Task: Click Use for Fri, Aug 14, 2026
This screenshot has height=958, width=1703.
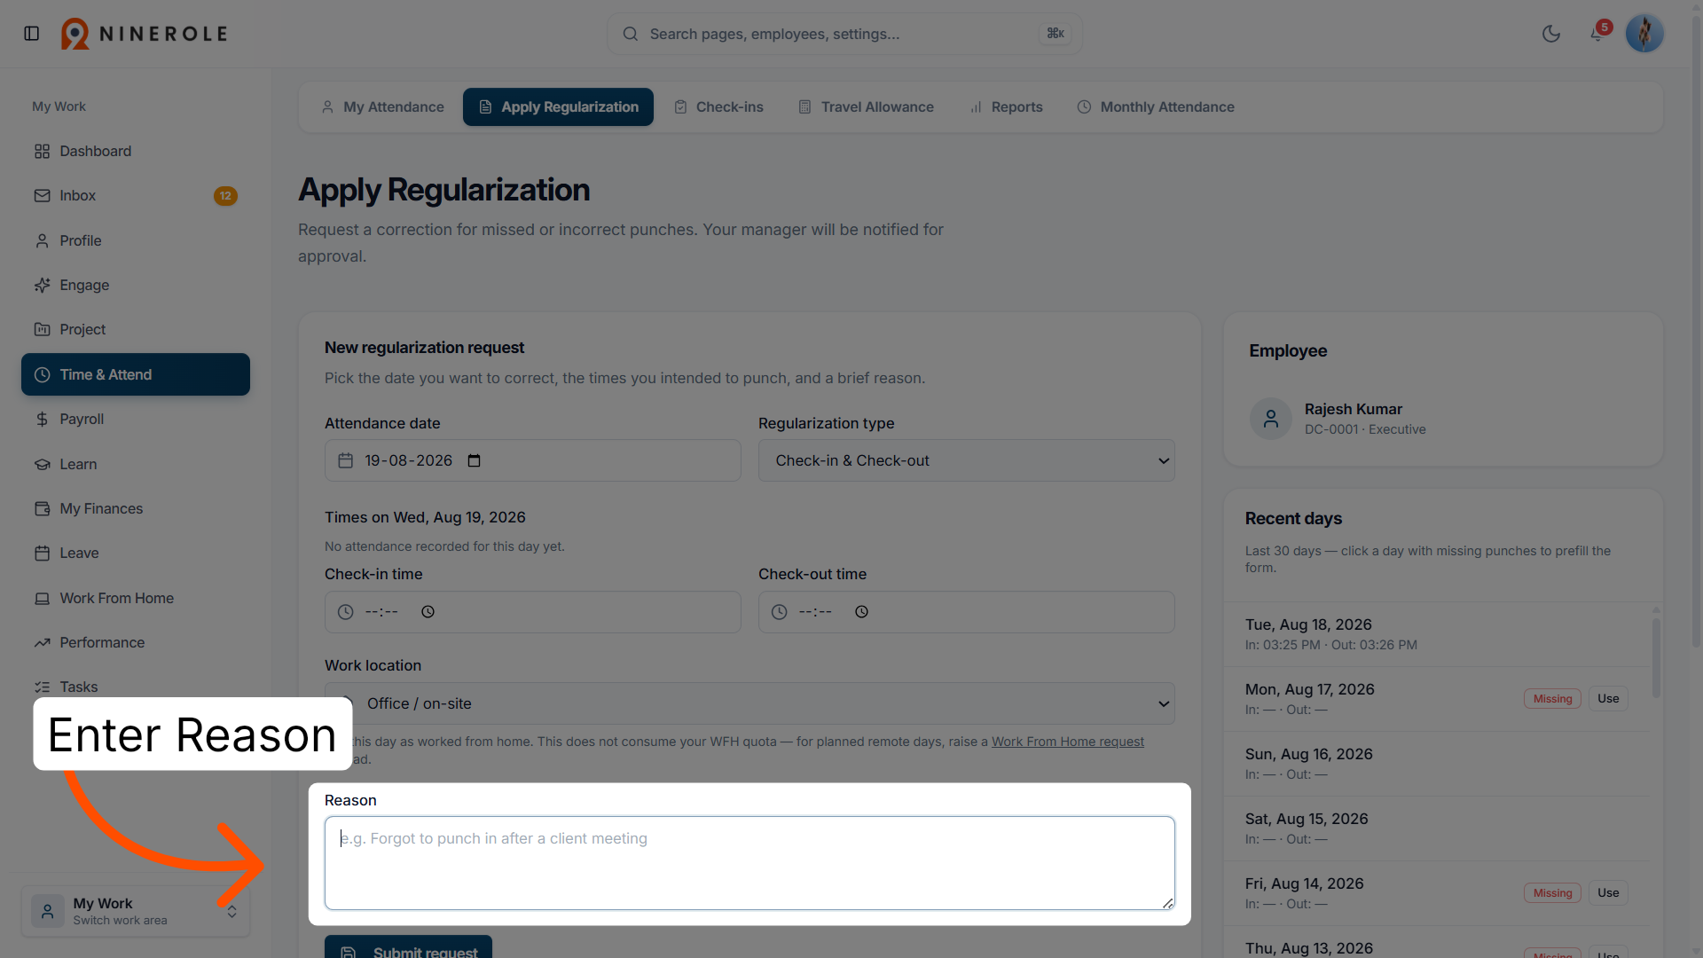Action: 1608,893
